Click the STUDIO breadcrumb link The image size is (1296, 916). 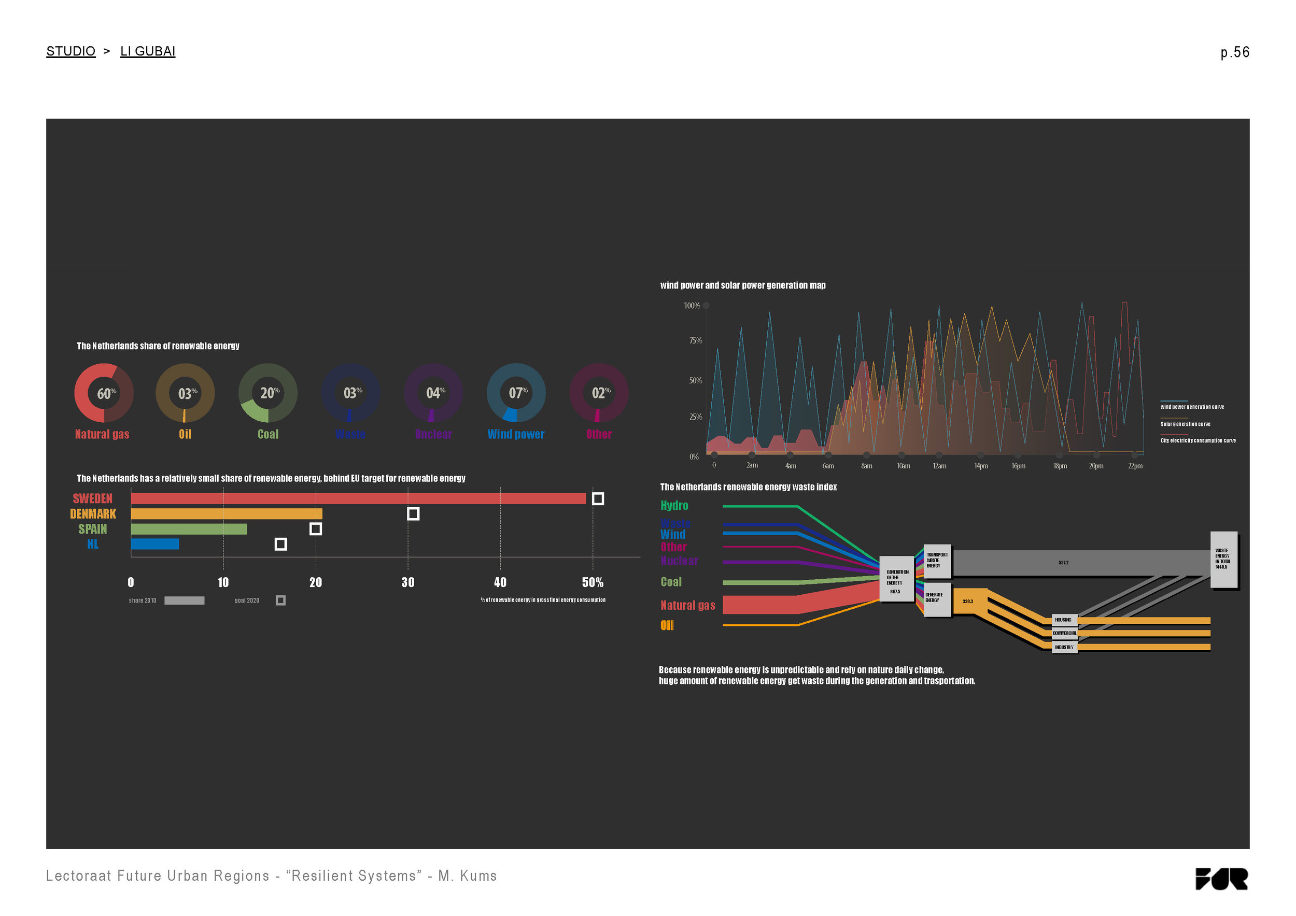click(x=71, y=51)
